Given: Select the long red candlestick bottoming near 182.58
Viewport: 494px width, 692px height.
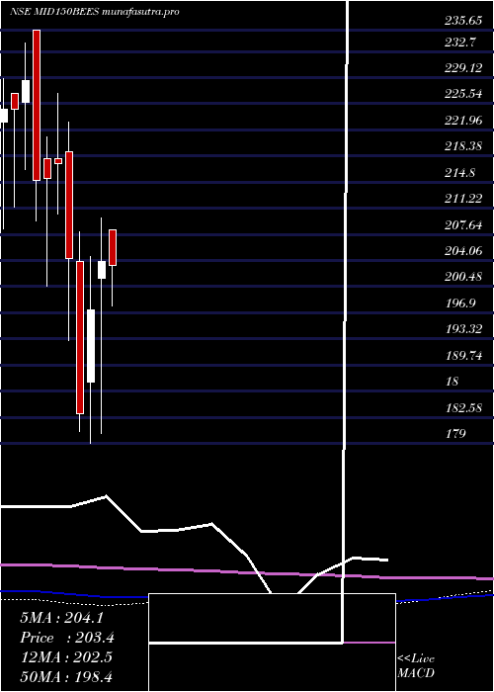Looking at the screenshot, I should [80, 338].
